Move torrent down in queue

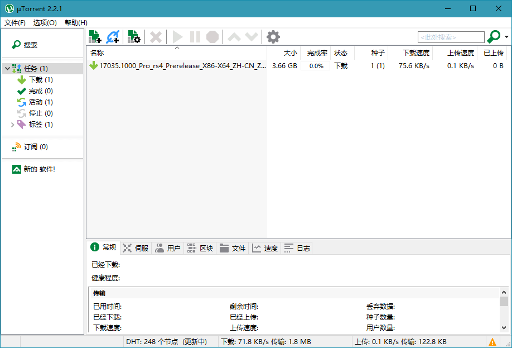(x=252, y=37)
